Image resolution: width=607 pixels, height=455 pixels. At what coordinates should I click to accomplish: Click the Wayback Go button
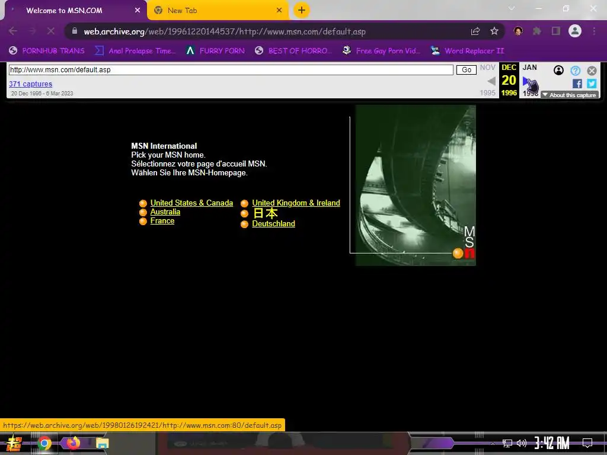tap(467, 70)
